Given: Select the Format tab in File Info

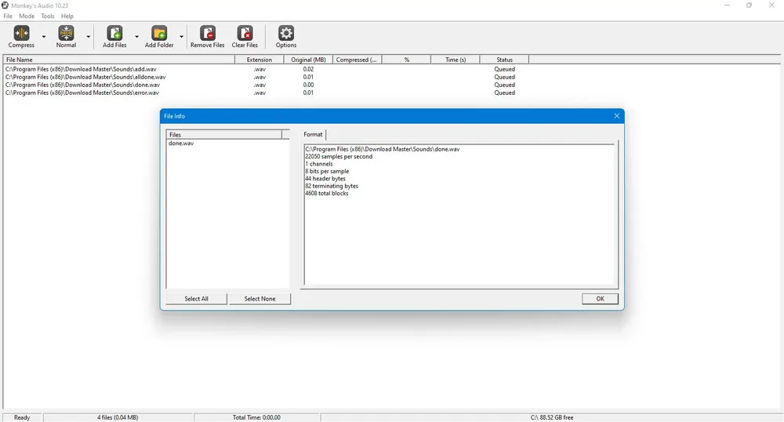Looking at the screenshot, I should 313,134.
